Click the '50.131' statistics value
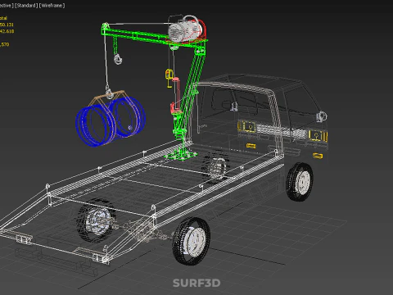Viewport: 393px width, 295px height. [7, 25]
